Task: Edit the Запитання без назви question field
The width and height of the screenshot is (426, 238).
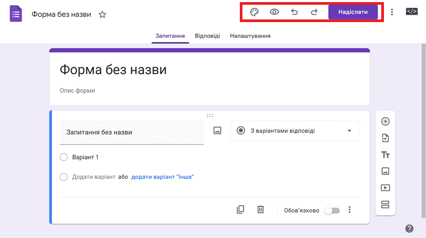Action: coord(132,132)
